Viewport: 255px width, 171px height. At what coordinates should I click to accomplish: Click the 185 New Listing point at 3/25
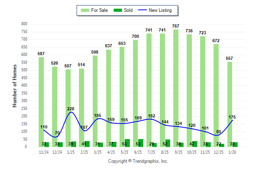(98, 119)
